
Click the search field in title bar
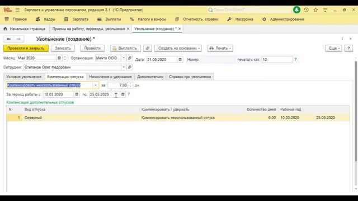click(x=249, y=10)
